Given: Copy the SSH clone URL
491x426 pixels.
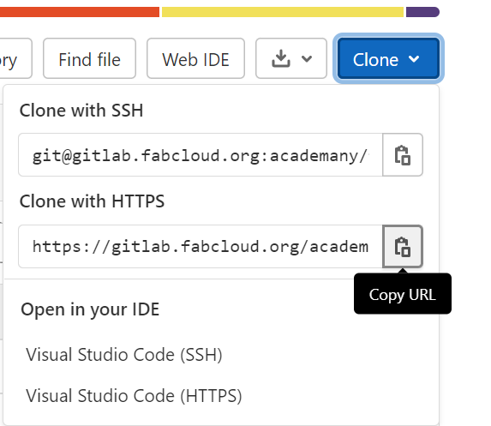Looking at the screenshot, I should pos(403,155).
